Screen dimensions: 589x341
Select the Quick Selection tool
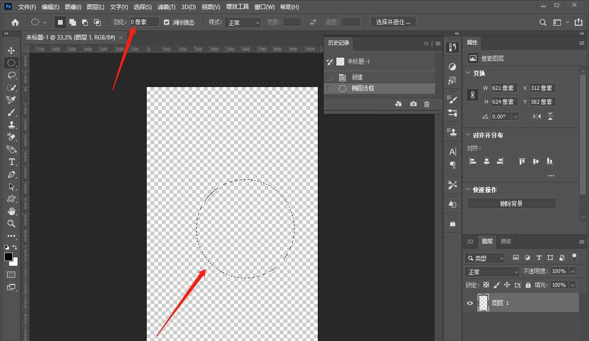point(11,88)
